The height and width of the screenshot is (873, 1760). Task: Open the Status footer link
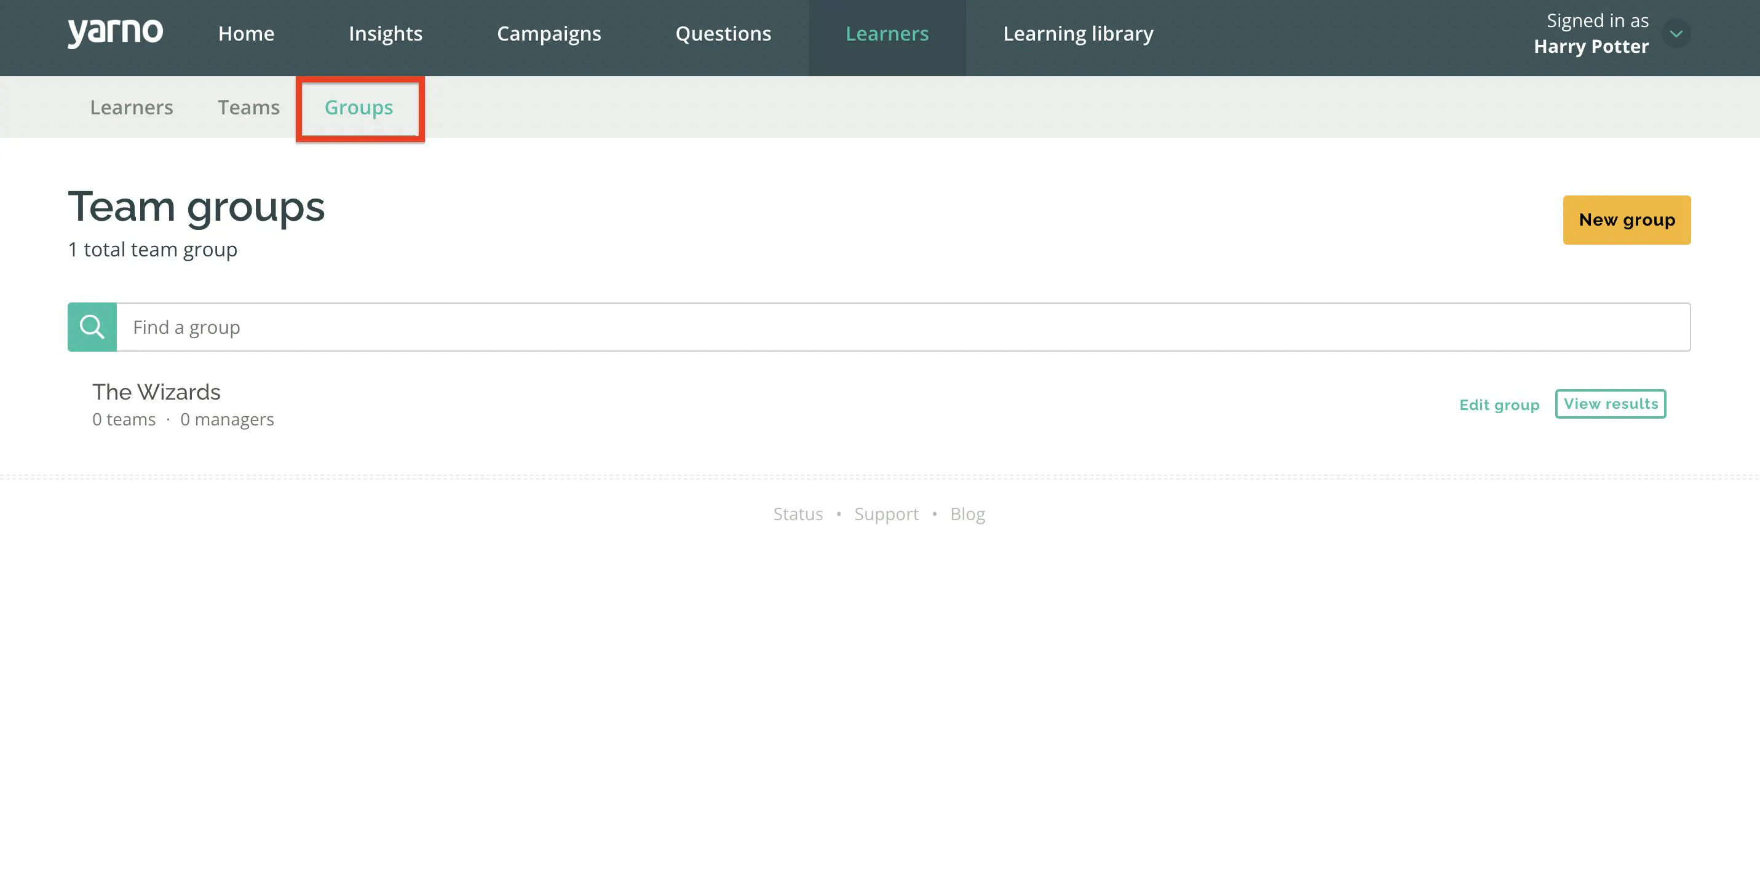click(798, 514)
